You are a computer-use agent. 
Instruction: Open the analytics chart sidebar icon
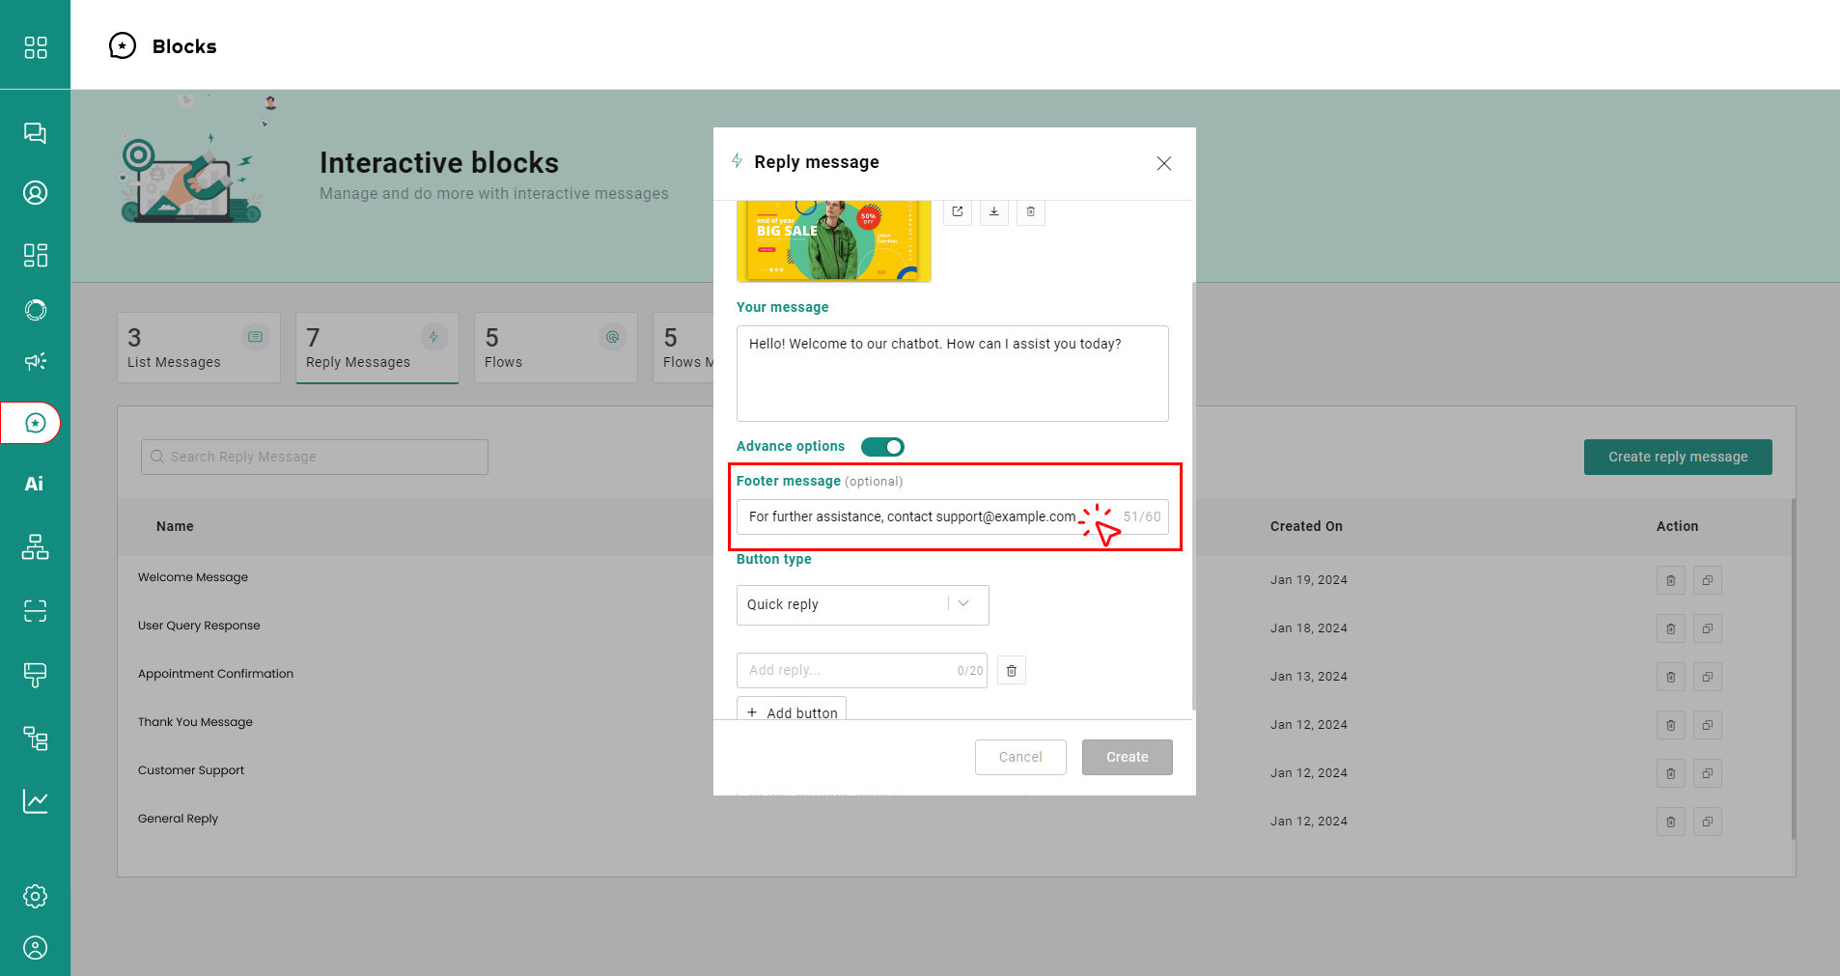tap(35, 801)
